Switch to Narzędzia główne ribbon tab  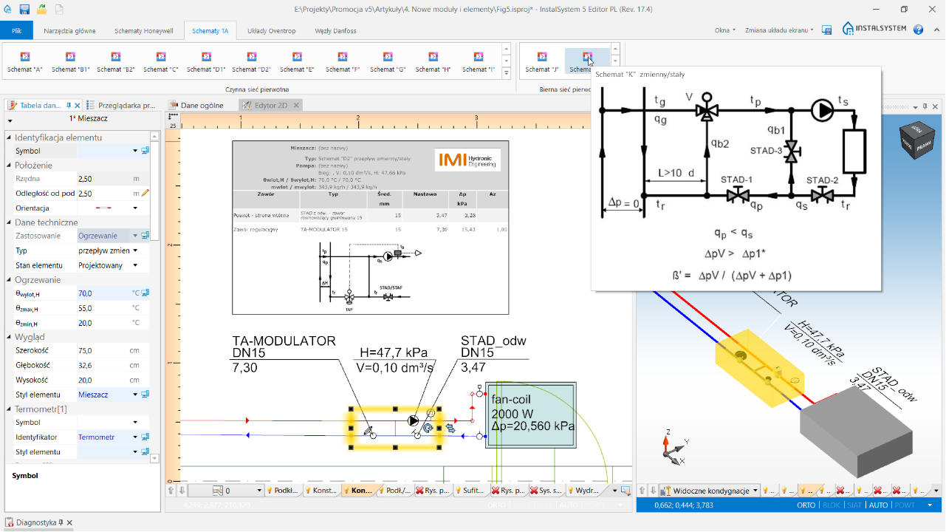pos(69,30)
